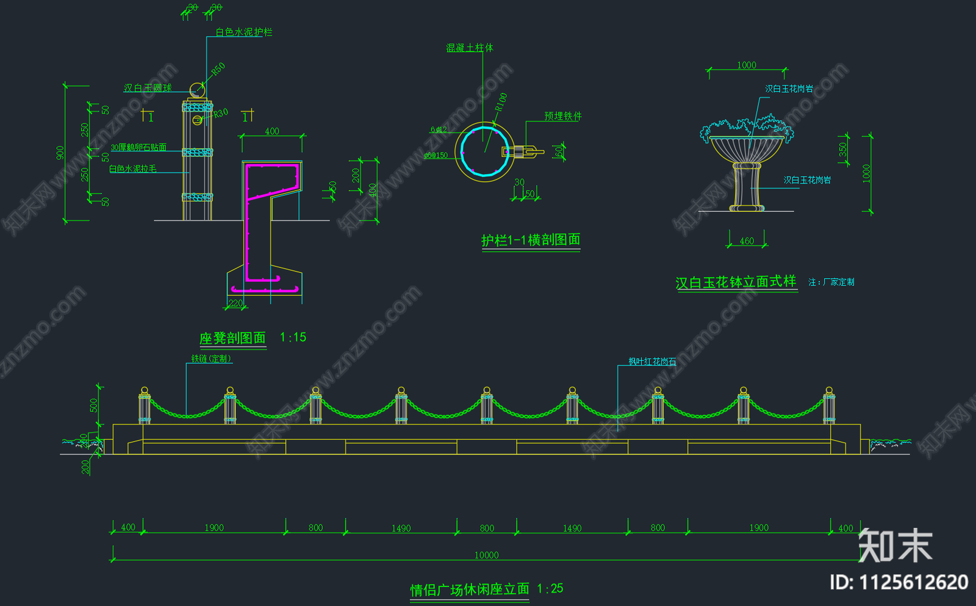Click the vertical '900' height dimension
Viewport: 976px width, 606px height.
(60, 153)
